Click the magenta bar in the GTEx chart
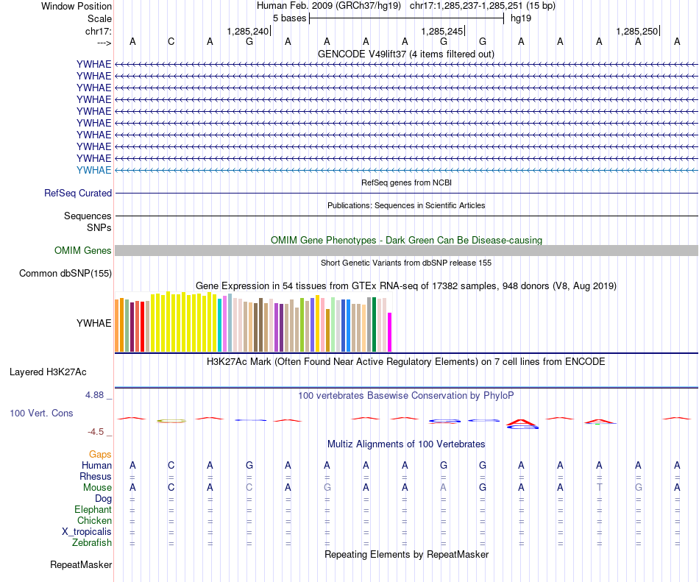Image resolution: width=699 pixels, height=582 pixels. coord(390,333)
